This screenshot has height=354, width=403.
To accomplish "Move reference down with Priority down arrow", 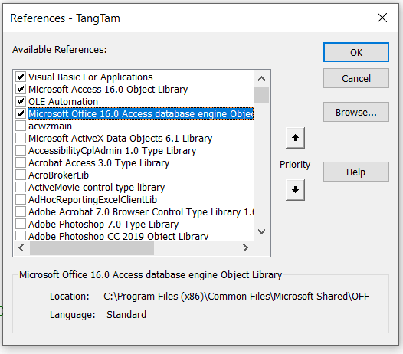I will [295, 190].
